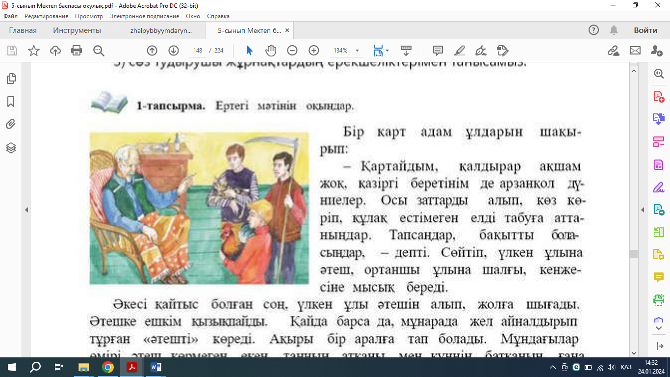Open the Файл menu

pos(10,16)
